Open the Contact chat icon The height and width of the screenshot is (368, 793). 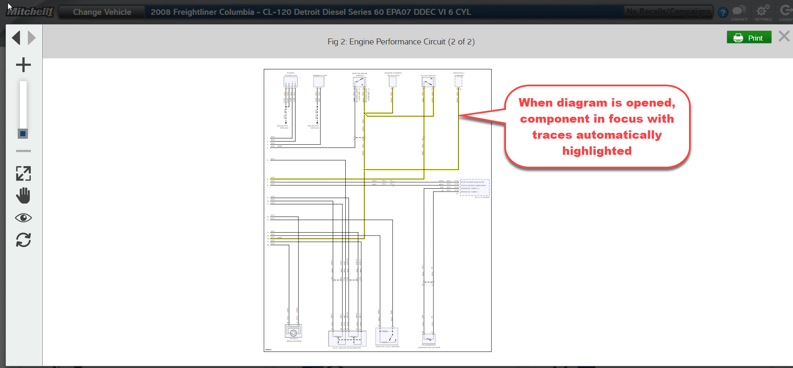739,13
